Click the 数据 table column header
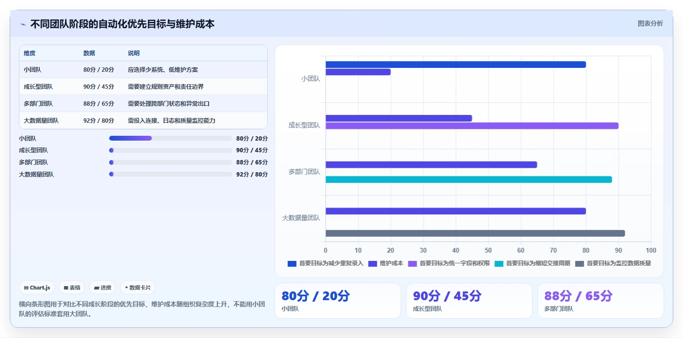The width and height of the screenshot is (683, 338). [x=89, y=53]
